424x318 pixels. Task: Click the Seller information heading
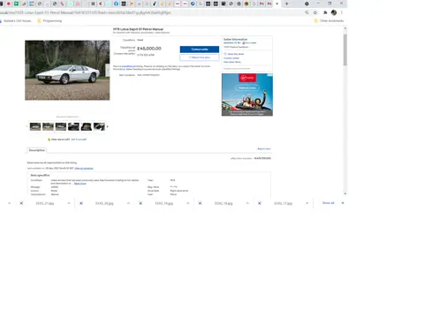[x=236, y=39]
